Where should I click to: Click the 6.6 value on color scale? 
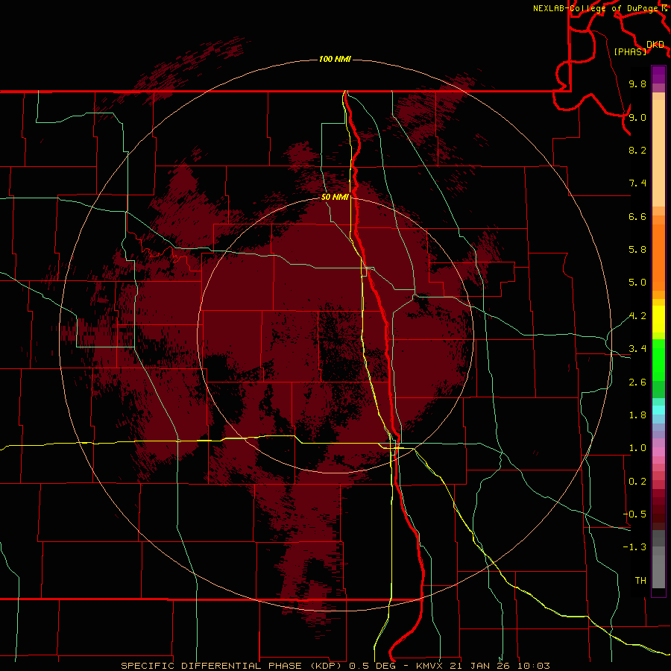point(637,216)
